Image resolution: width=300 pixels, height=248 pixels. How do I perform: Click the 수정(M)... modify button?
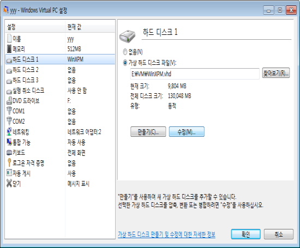click(x=187, y=131)
